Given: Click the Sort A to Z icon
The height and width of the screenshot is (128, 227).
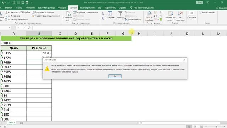Looking at the screenshot, I should 103,14.
